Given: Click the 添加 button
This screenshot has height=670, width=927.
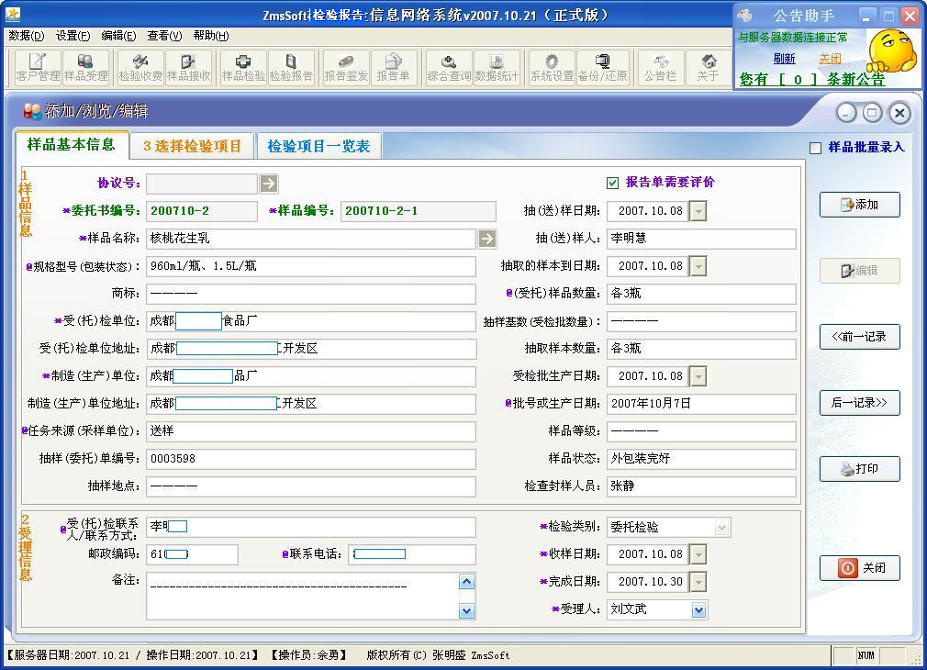Looking at the screenshot, I should (x=860, y=205).
